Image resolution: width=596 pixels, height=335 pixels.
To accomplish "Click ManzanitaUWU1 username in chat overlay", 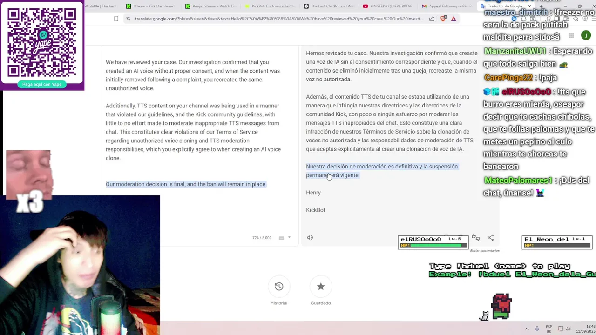I will tap(515, 51).
